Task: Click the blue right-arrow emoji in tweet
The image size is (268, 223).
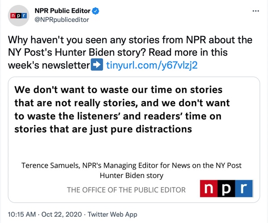Action: 97,65
